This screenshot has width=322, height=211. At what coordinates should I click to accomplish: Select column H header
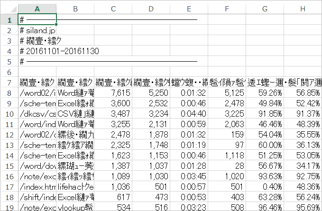[303, 9]
